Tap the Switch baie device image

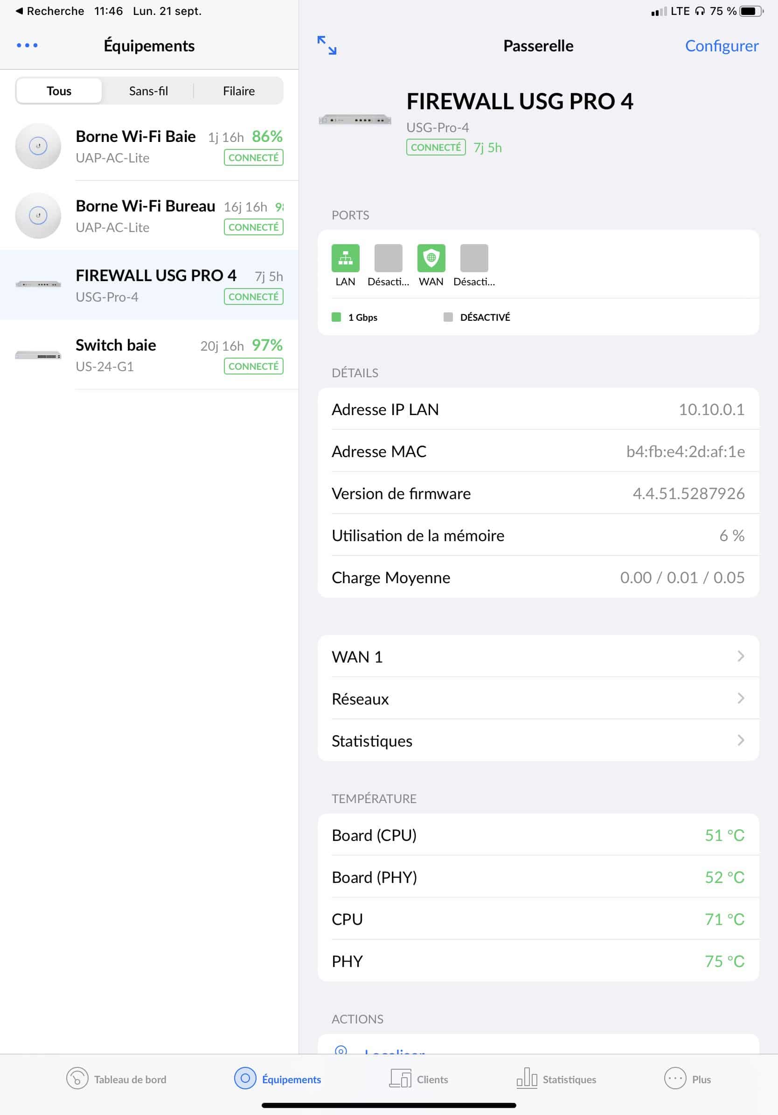coord(38,355)
